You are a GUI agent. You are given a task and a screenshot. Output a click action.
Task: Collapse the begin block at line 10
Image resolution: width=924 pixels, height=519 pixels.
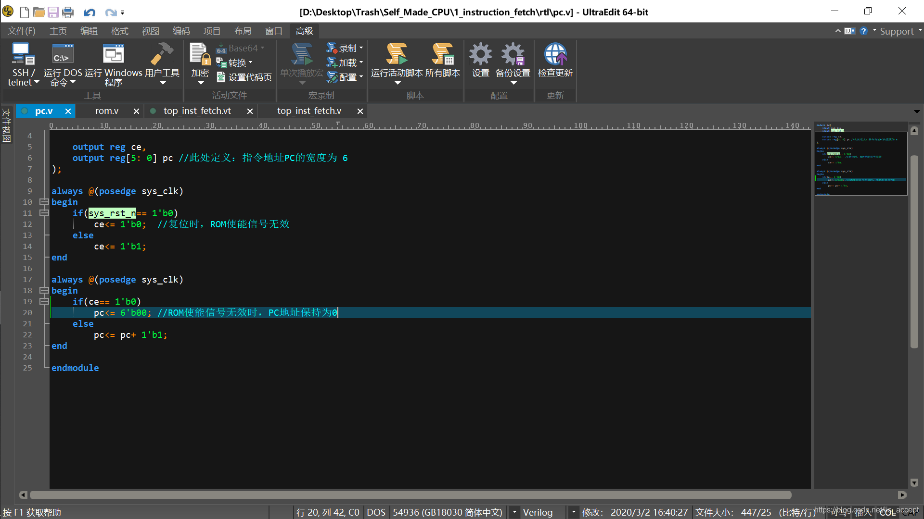coord(44,202)
